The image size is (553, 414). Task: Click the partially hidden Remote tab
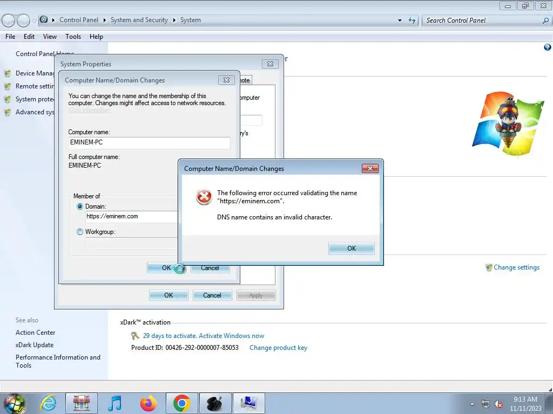[x=245, y=80]
